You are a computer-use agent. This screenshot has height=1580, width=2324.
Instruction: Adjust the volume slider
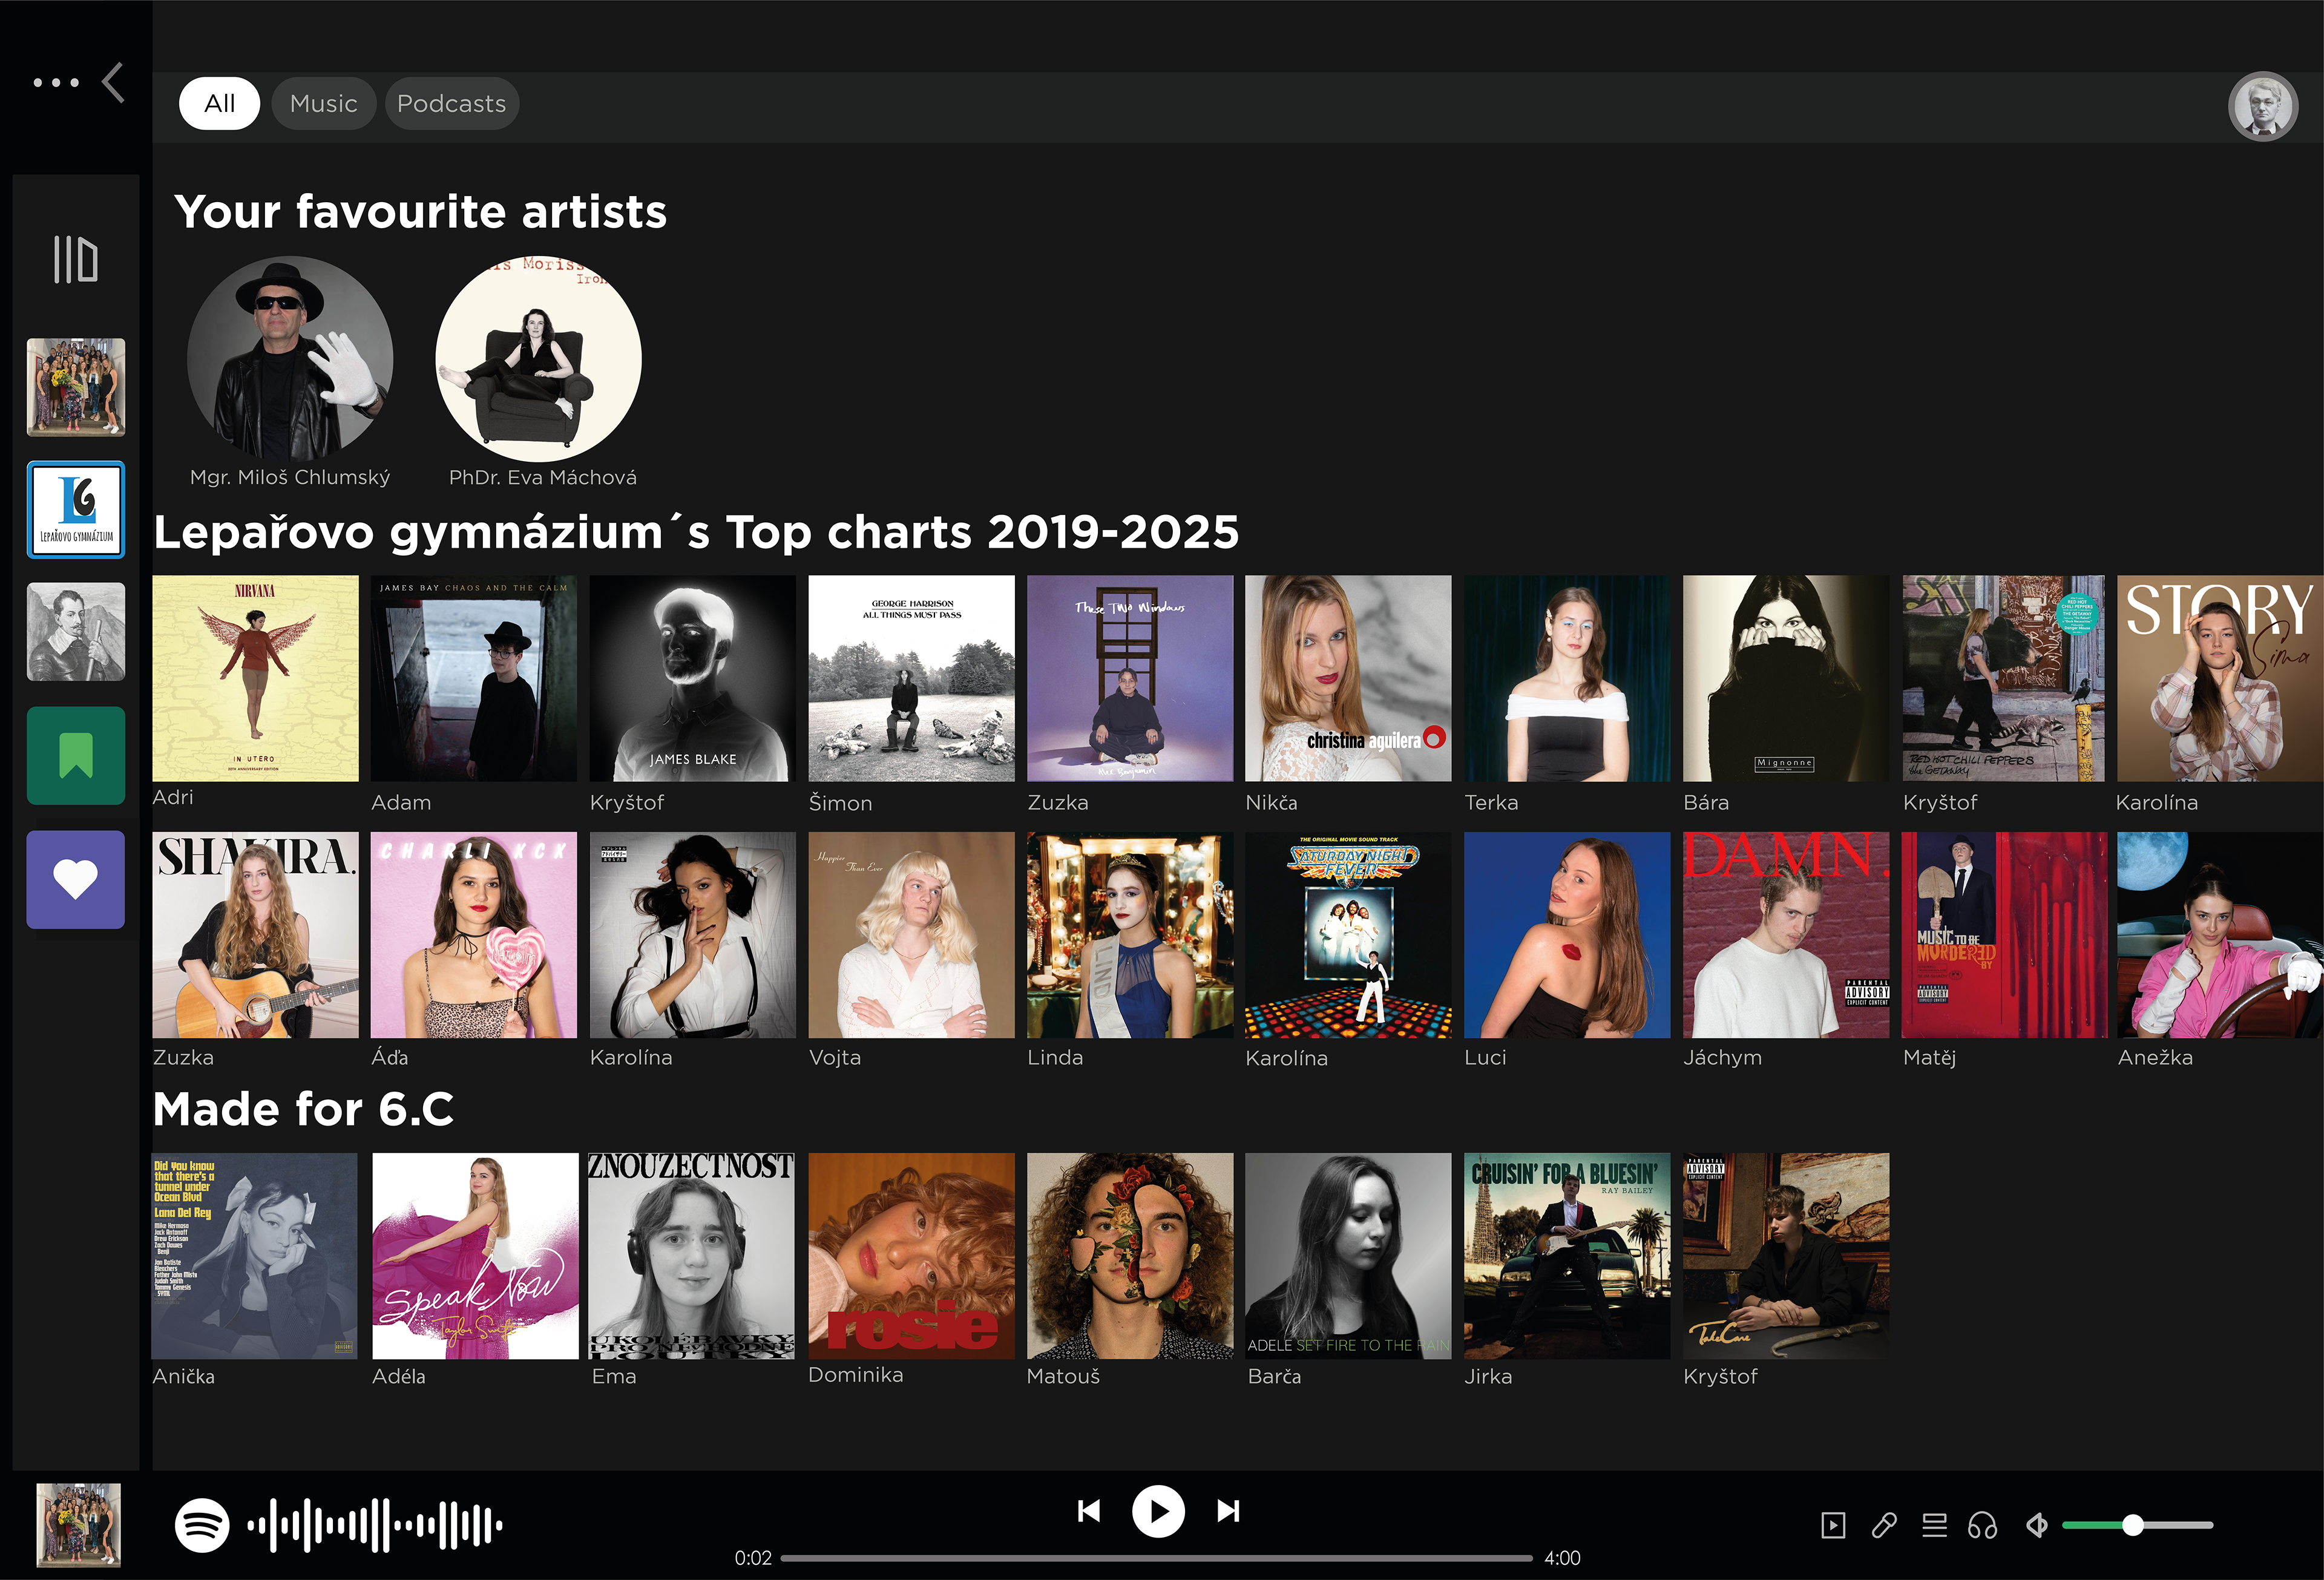2132,1525
